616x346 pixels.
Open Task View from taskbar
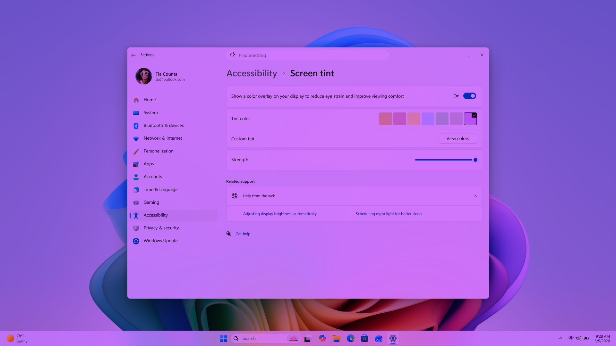tap(308, 338)
